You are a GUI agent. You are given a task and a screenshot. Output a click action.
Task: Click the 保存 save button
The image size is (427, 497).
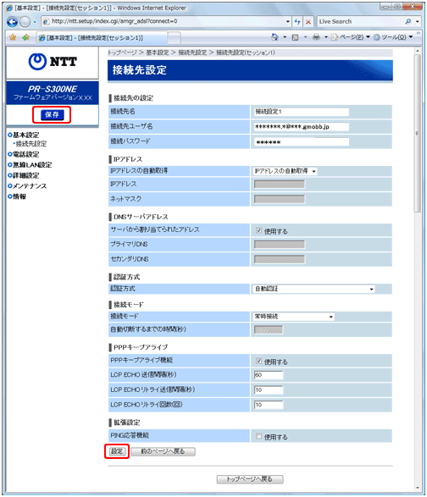click(x=52, y=115)
